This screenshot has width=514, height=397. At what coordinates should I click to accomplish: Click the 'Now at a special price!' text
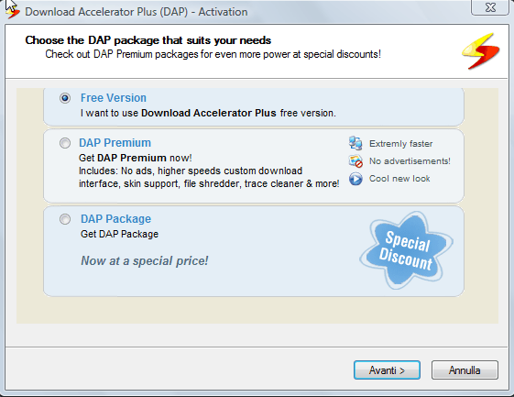[x=145, y=260]
